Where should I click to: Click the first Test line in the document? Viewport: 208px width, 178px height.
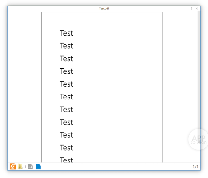point(66,33)
